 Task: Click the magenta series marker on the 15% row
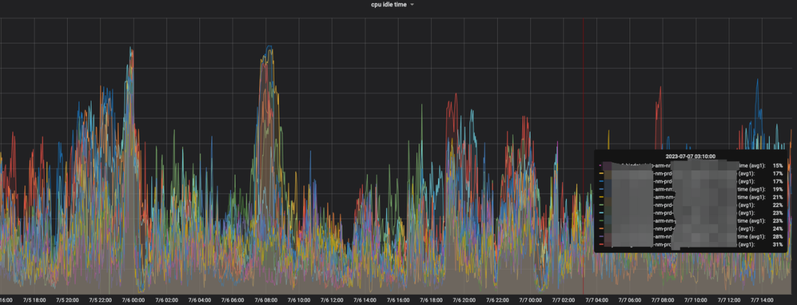tap(600, 166)
